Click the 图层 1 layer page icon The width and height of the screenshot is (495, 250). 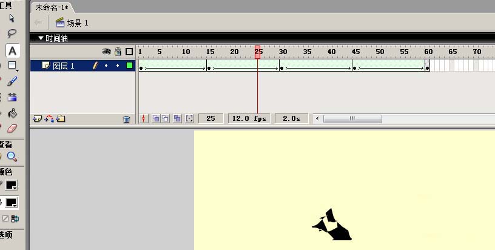click(46, 66)
